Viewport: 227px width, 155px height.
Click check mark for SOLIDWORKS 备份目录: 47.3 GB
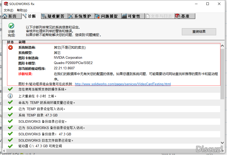click(10, 134)
